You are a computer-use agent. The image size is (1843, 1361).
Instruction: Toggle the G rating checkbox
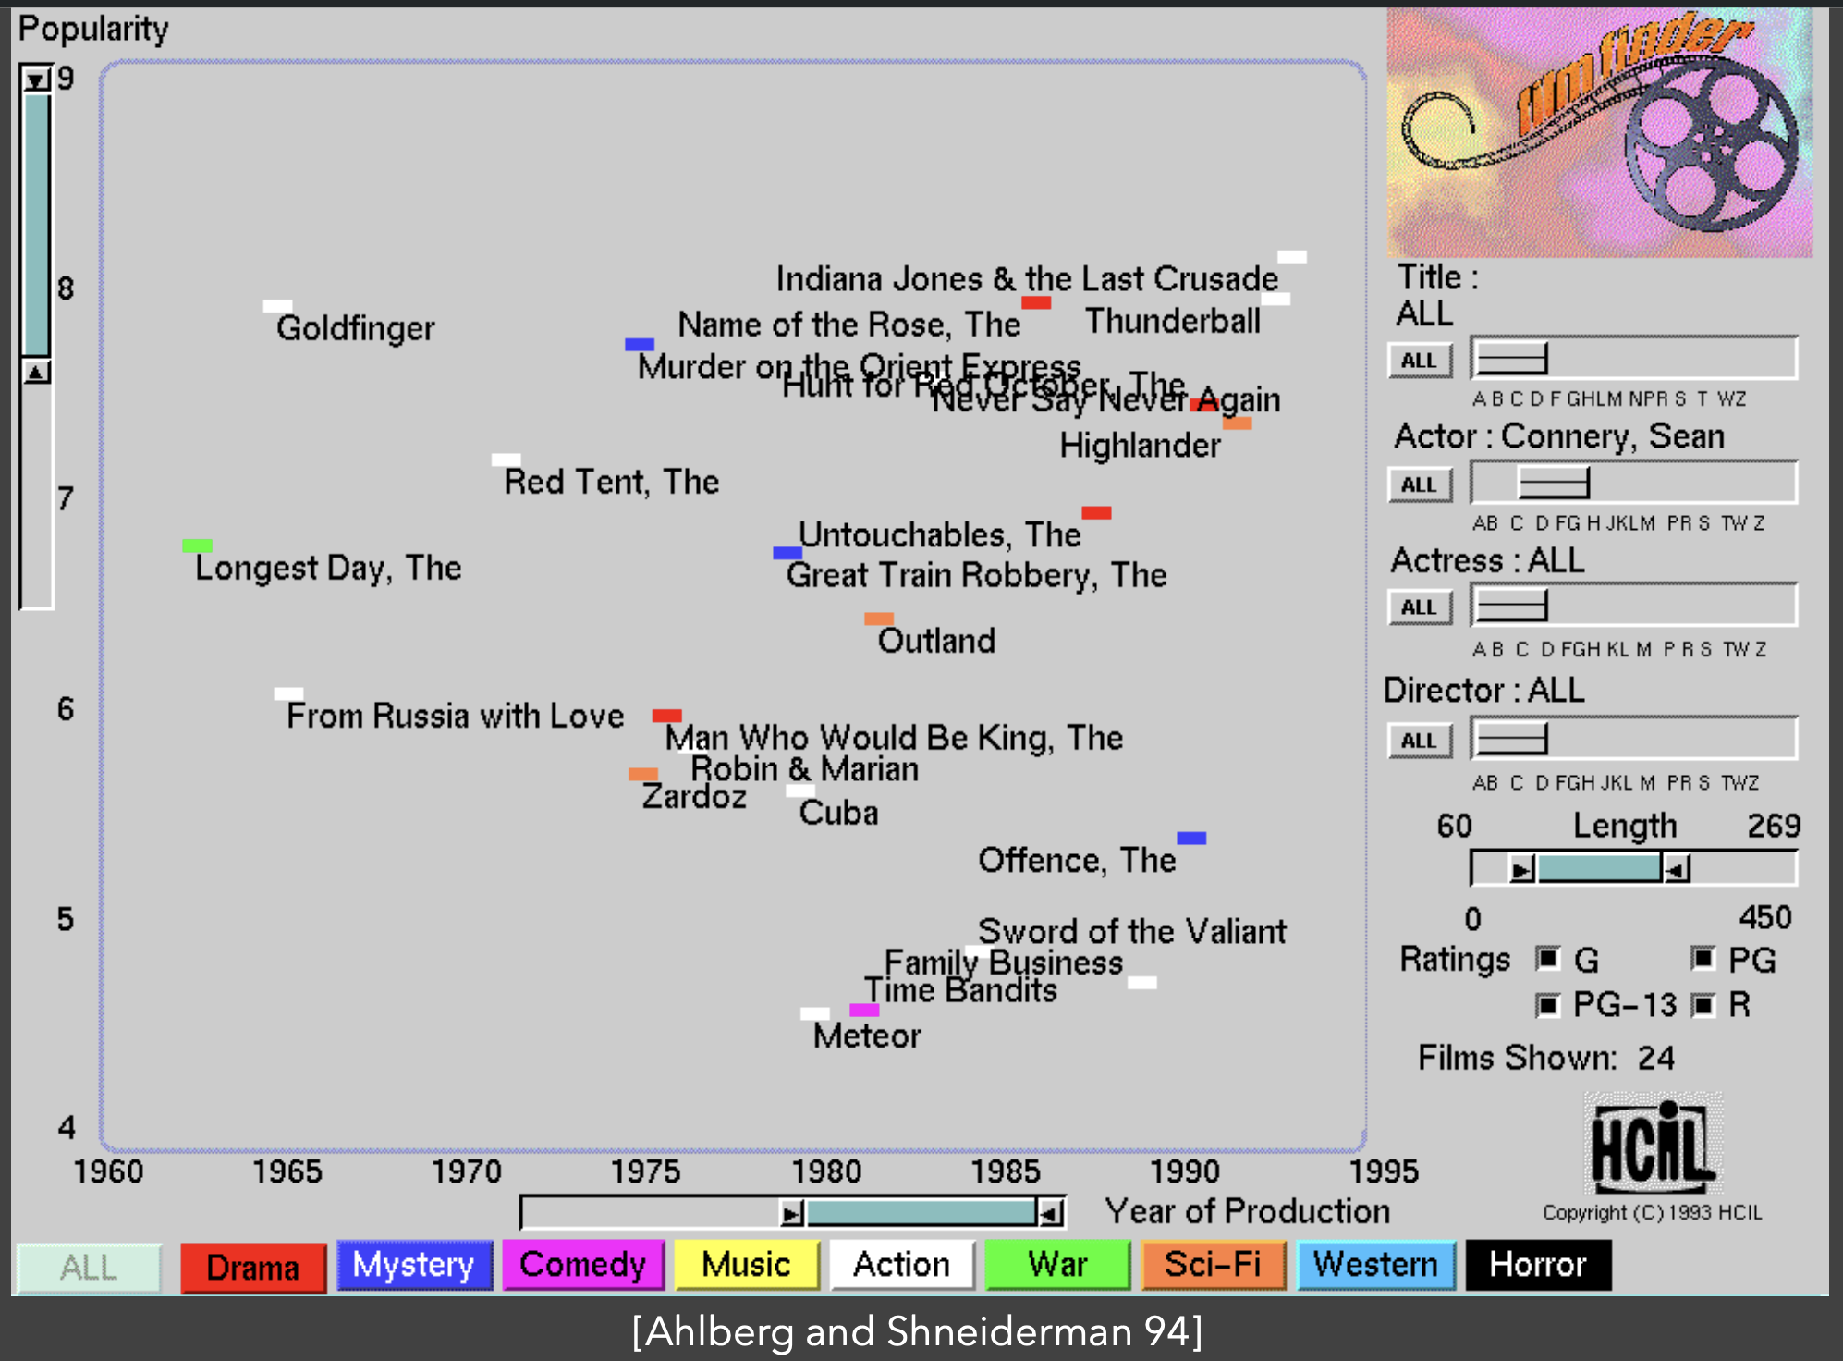[1548, 959]
